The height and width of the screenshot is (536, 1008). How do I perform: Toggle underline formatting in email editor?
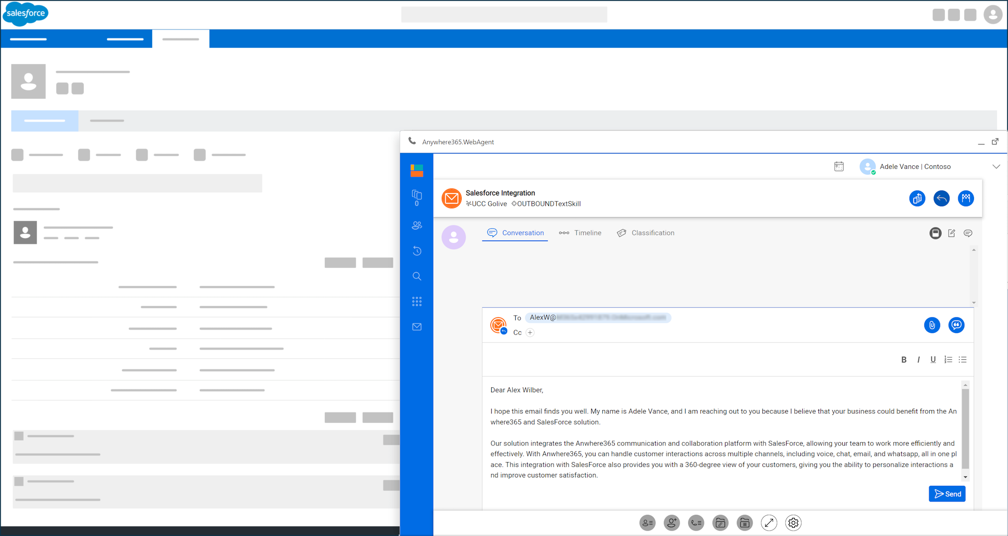click(x=933, y=360)
